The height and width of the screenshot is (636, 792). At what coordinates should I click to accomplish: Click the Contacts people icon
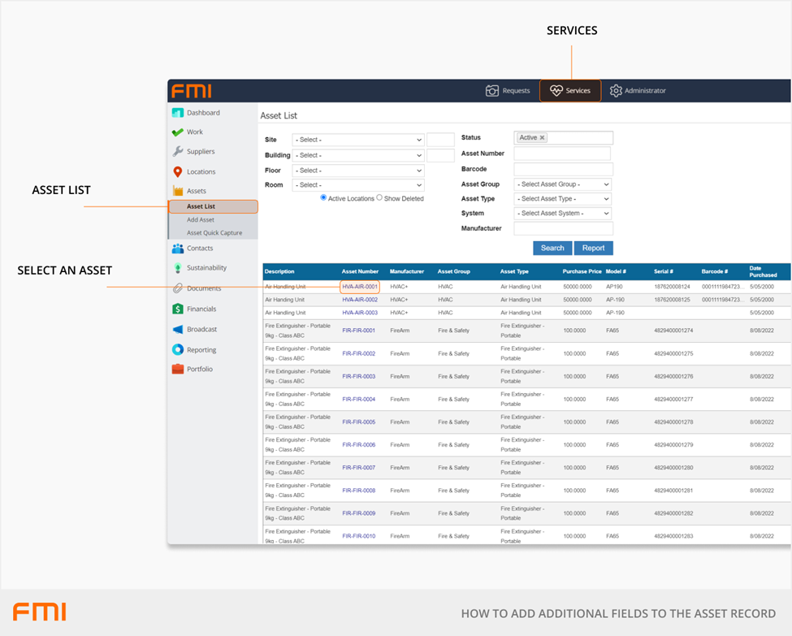tap(177, 249)
